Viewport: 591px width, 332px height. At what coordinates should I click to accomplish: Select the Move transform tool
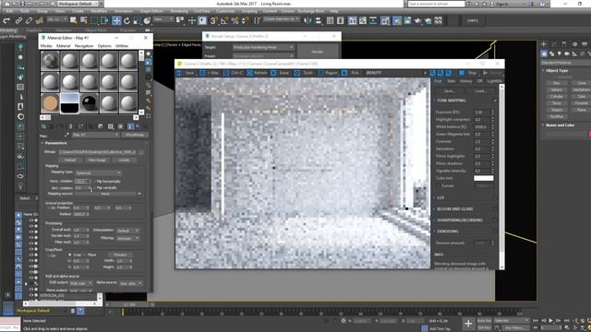(x=116, y=20)
